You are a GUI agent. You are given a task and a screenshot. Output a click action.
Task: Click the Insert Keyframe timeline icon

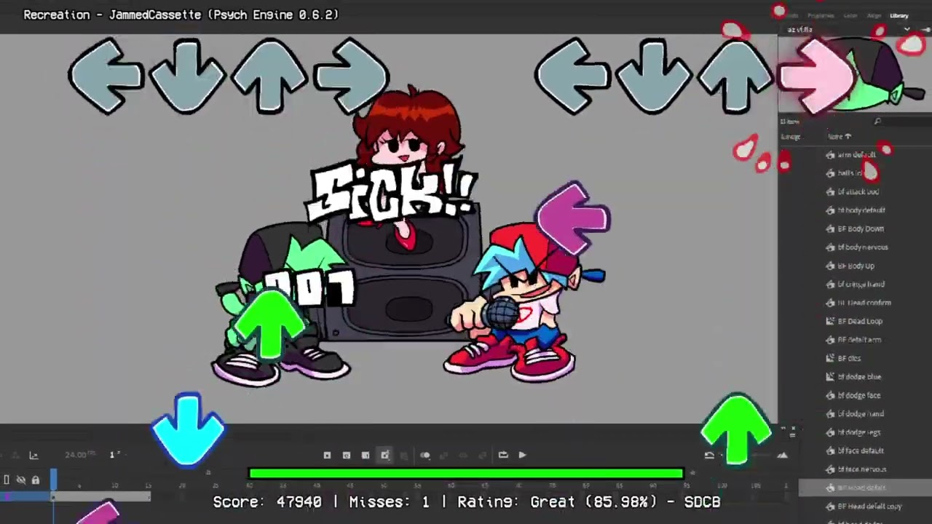(x=327, y=456)
